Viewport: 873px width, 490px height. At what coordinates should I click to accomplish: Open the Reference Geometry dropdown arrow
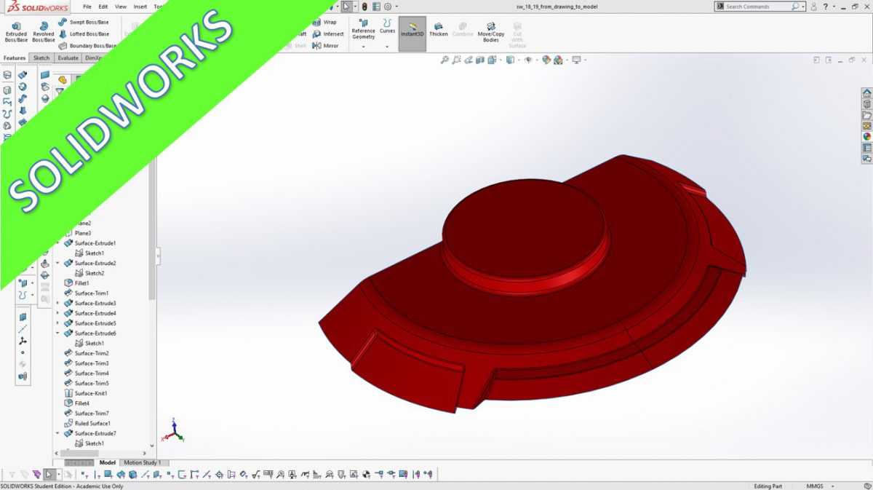pos(363,47)
